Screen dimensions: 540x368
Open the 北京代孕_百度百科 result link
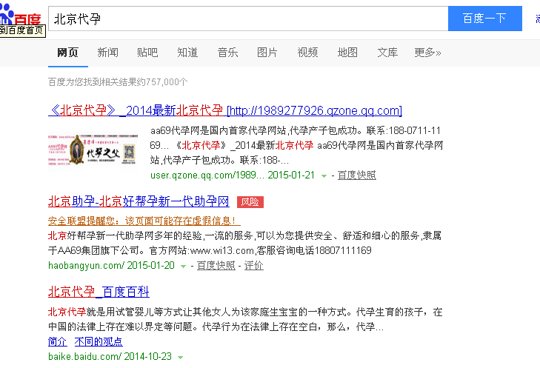point(99,292)
